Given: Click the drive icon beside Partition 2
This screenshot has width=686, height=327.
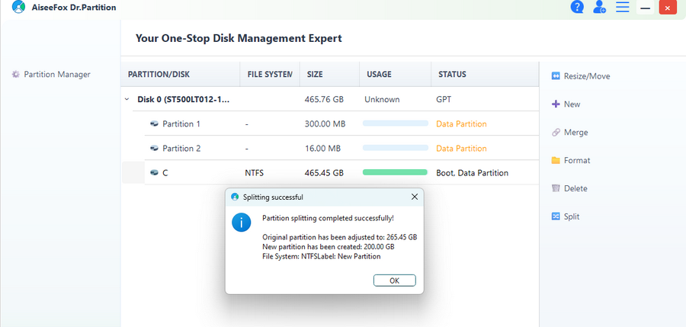Looking at the screenshot, I should click(154, 149).
